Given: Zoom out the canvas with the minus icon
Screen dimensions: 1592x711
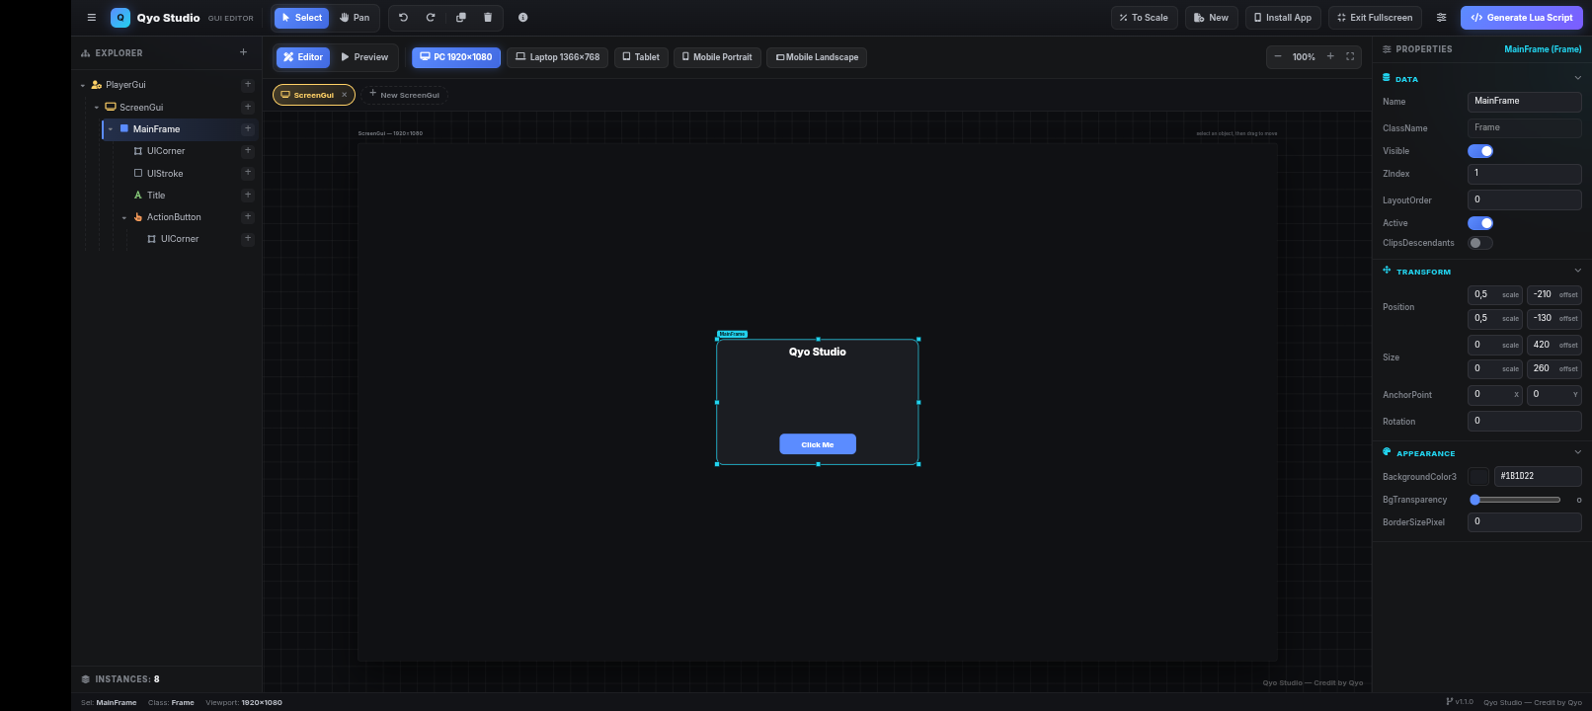Looking at the screenshot, I should (x=1278, y=57).
